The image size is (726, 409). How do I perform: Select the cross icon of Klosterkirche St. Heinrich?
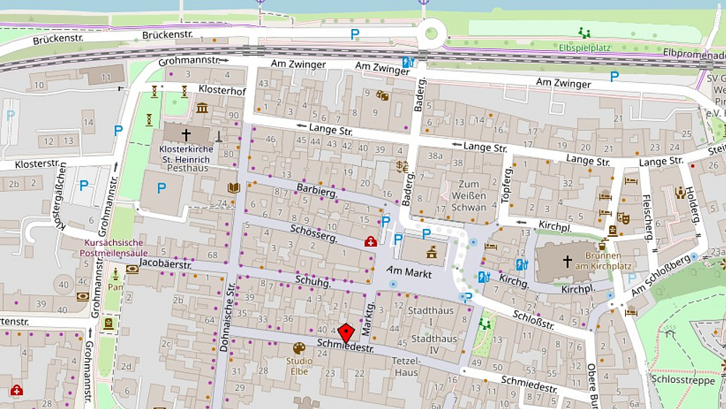pyautogui.click(x=186, y=135)
